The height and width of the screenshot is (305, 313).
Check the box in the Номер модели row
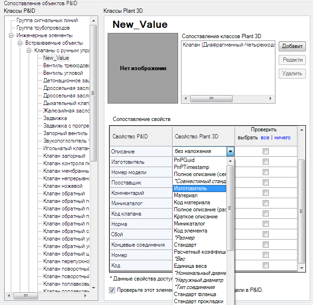pyautogui.click(x=266, y=172)
